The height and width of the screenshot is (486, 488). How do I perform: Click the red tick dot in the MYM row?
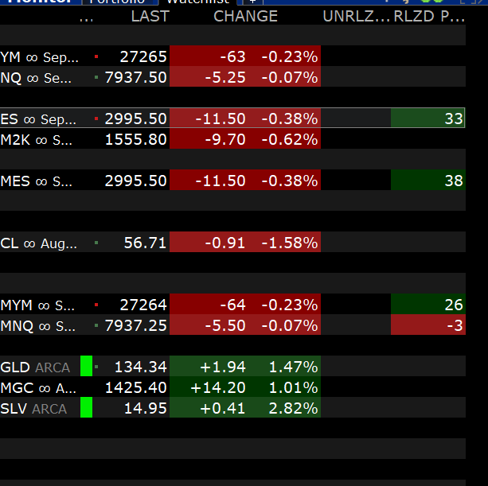click(x=96, y=305)
